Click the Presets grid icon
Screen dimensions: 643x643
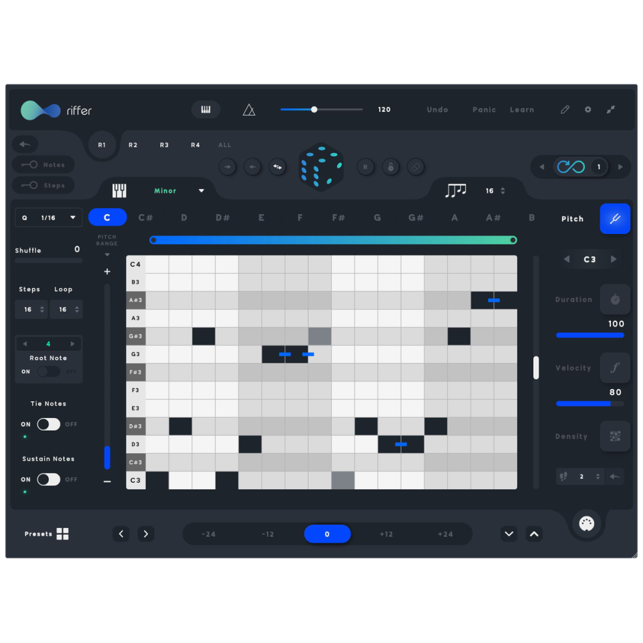click(62, 534)
